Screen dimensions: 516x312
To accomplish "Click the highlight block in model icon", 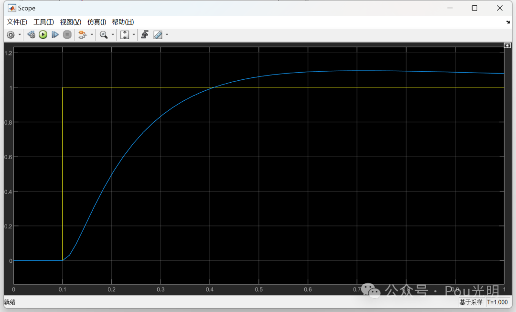I will (82, 34).
